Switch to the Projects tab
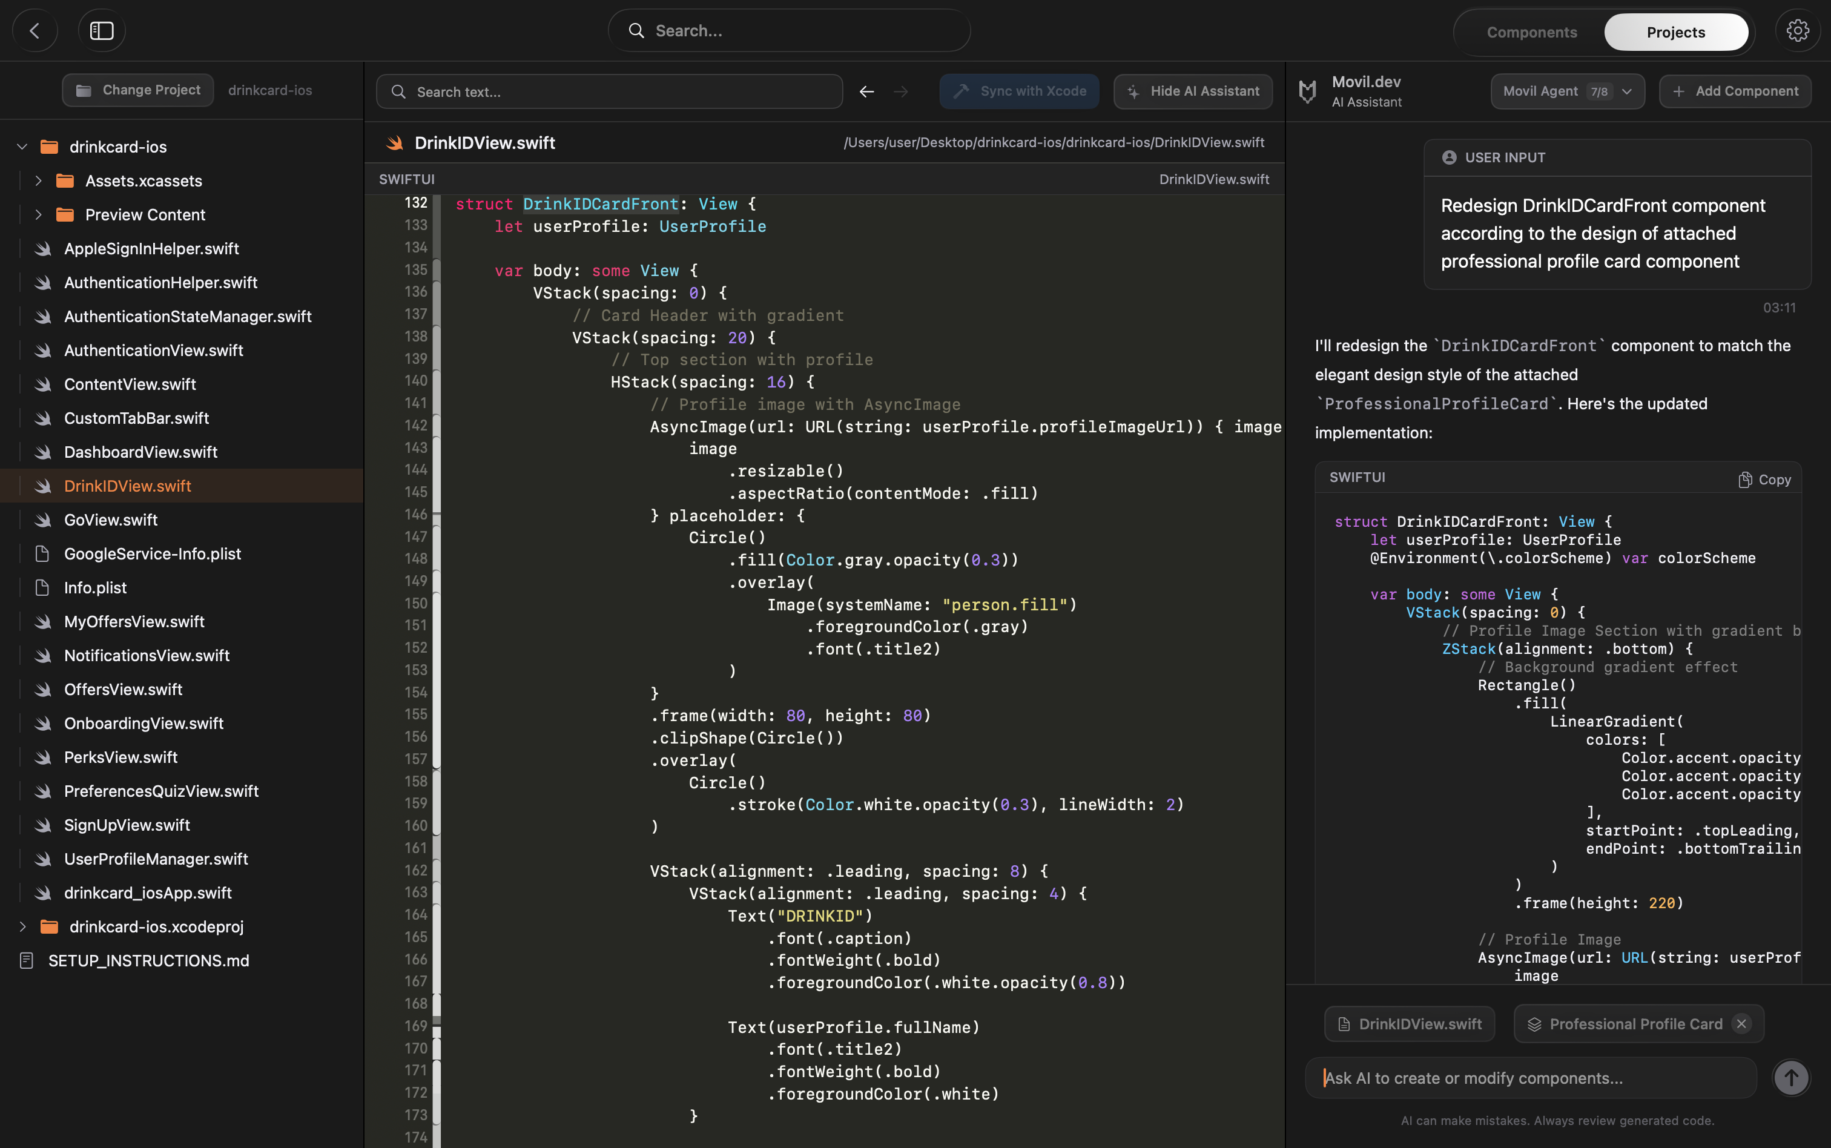1831x1148 pixels. point(1675,32)
